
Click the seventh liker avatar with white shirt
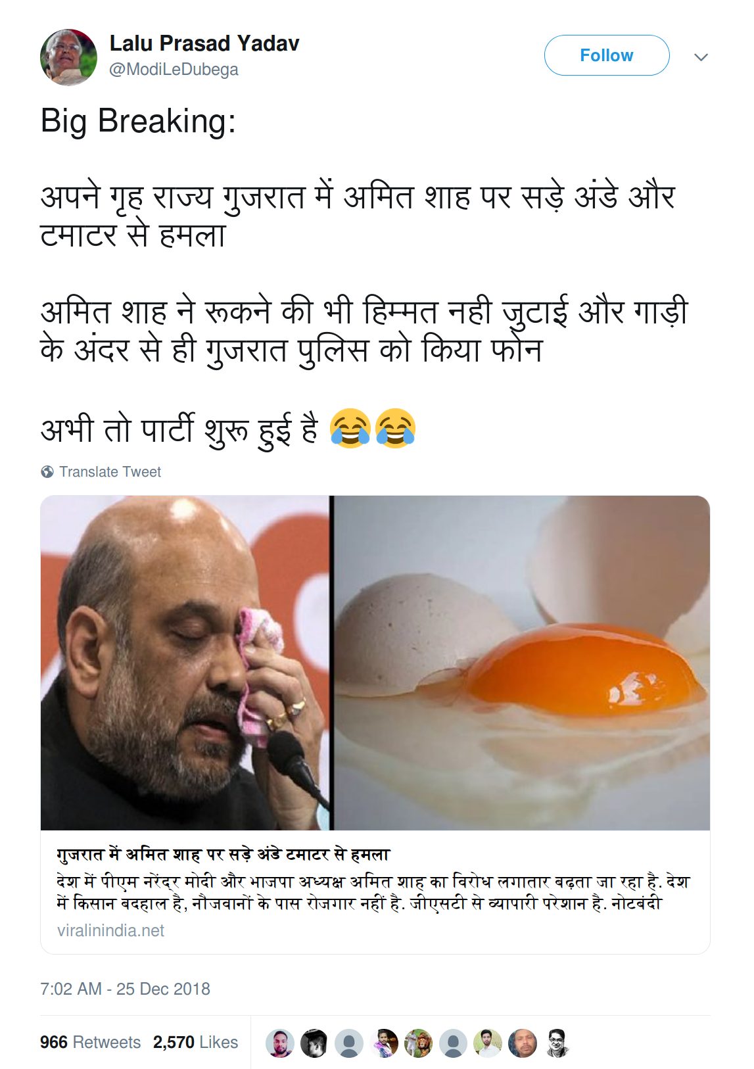488,1043
